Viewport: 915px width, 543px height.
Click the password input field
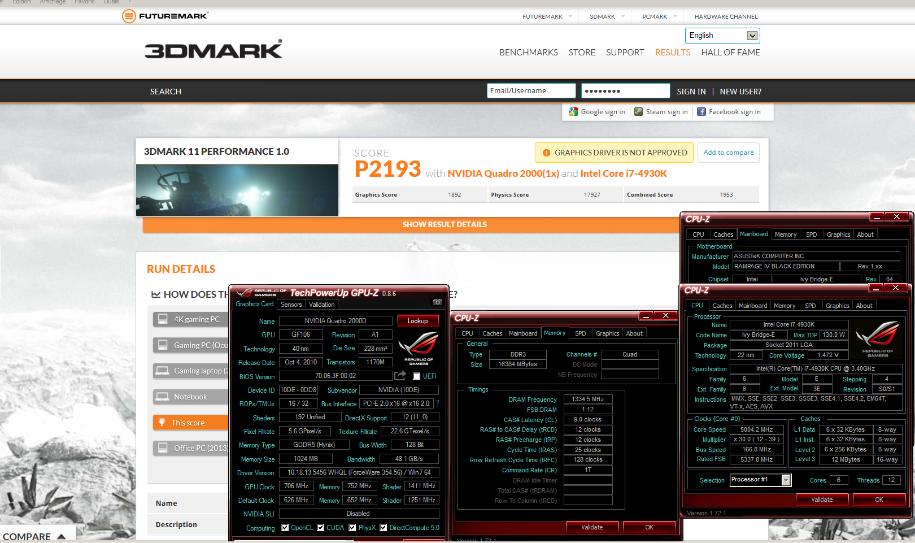click(626, 91)
